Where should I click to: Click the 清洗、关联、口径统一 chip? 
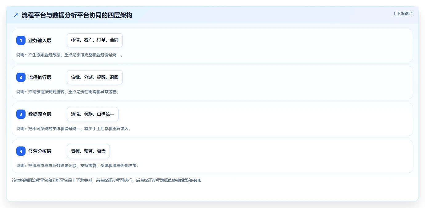click(x=93, y=114)
